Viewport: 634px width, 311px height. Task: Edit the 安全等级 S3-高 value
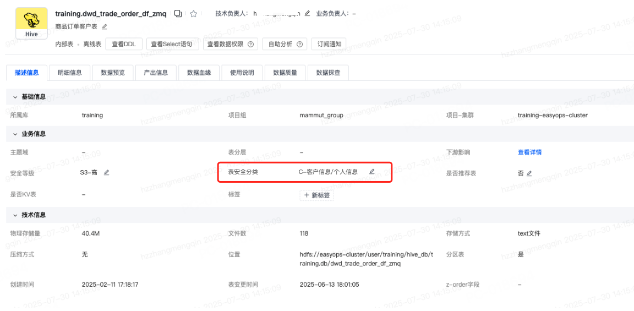pyautogui.click(x=106, y=172)
